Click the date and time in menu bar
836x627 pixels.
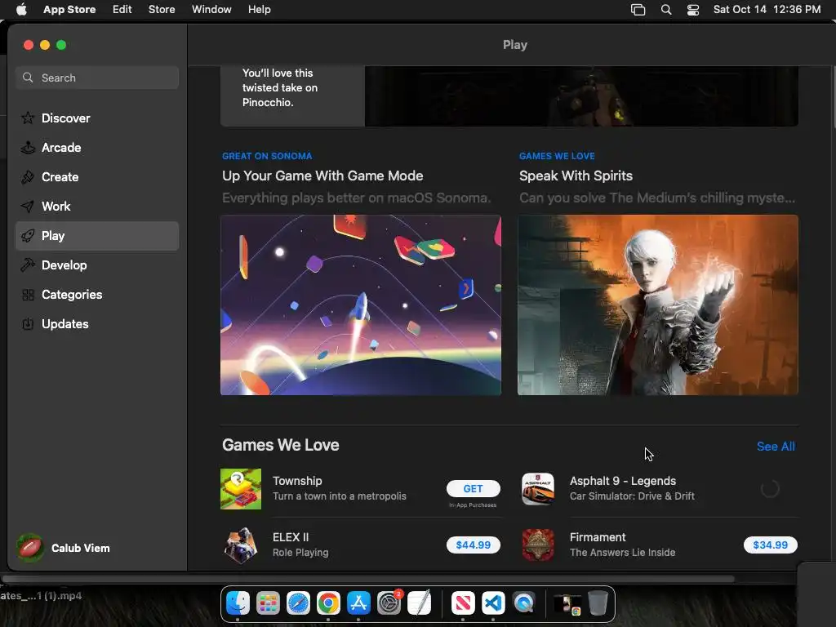[767, 9]
